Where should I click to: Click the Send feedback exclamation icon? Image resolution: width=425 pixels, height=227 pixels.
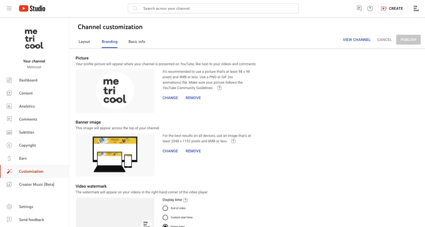9,220
